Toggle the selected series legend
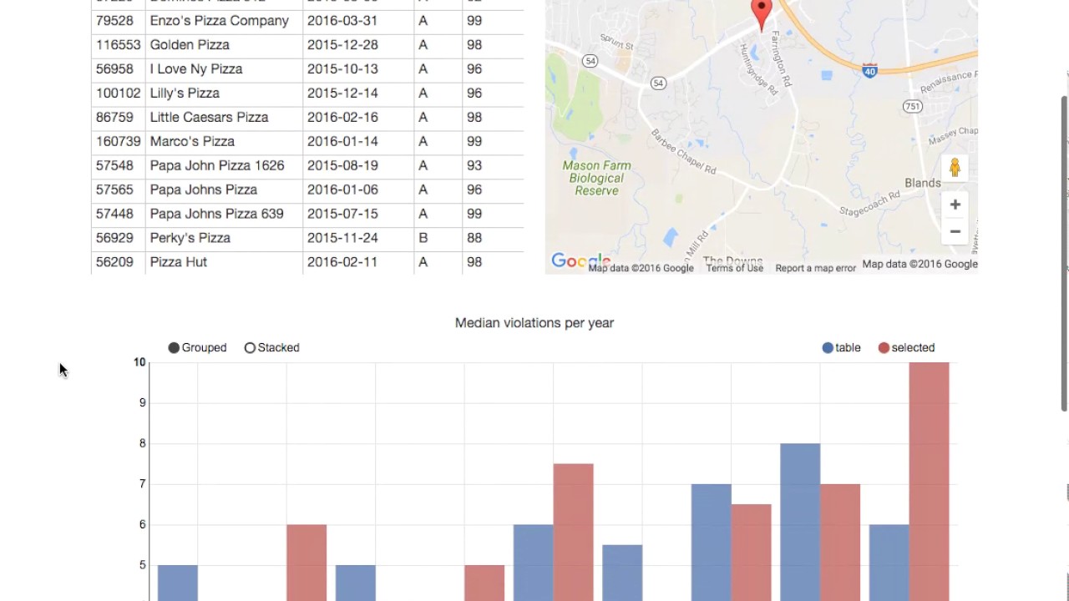The height and width of the screenshot is (601, 1069). pos(906,347)
